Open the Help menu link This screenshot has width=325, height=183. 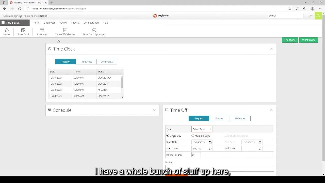tap(105, 23)
